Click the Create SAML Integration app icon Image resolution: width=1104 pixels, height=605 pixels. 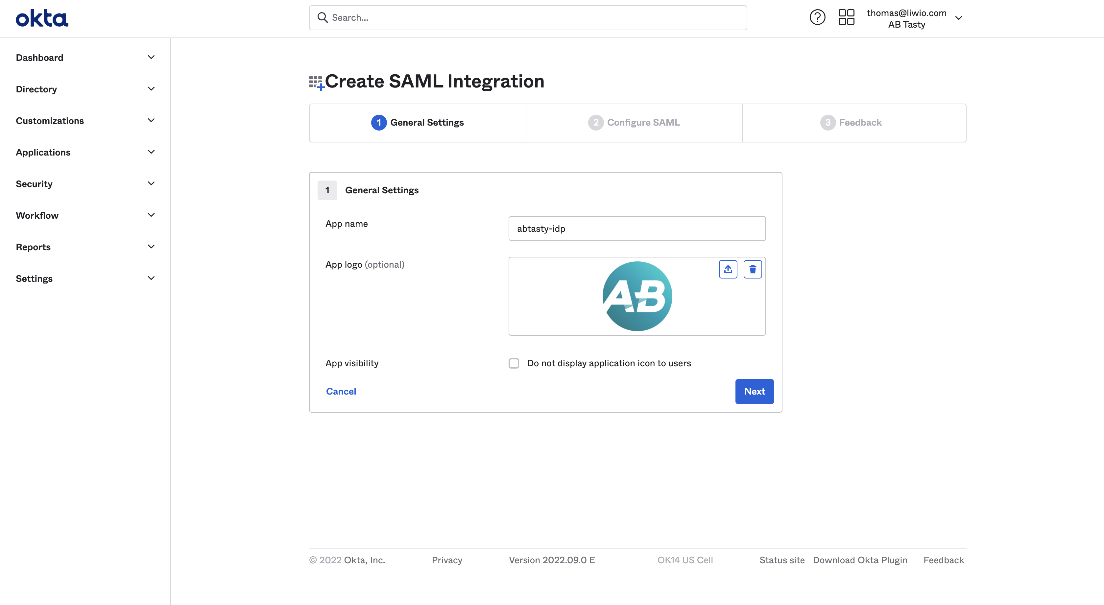click(316, 83)
